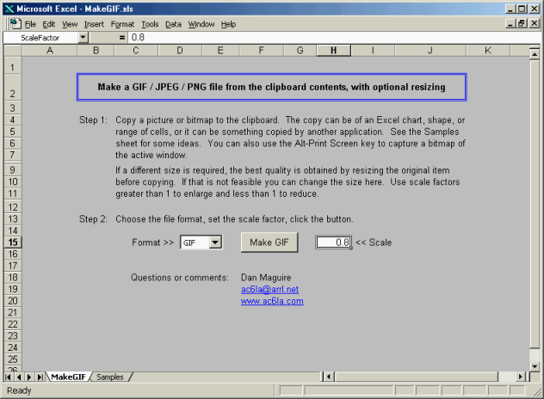
Task: Open the Tools menu
Action: pyautogui.click(x=150, y=24)
